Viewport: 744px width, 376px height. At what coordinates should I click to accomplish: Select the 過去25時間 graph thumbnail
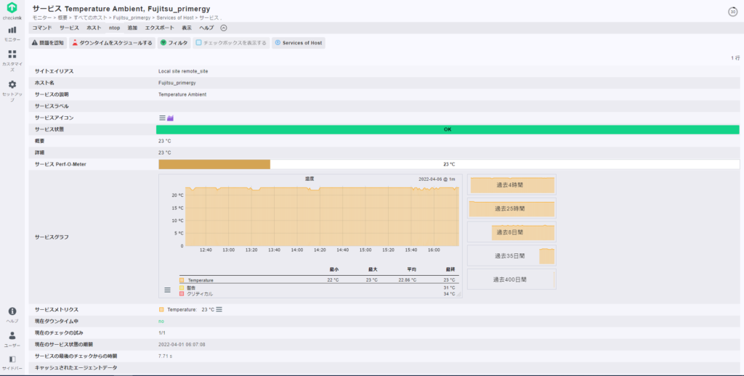click(x=511, y=208)
